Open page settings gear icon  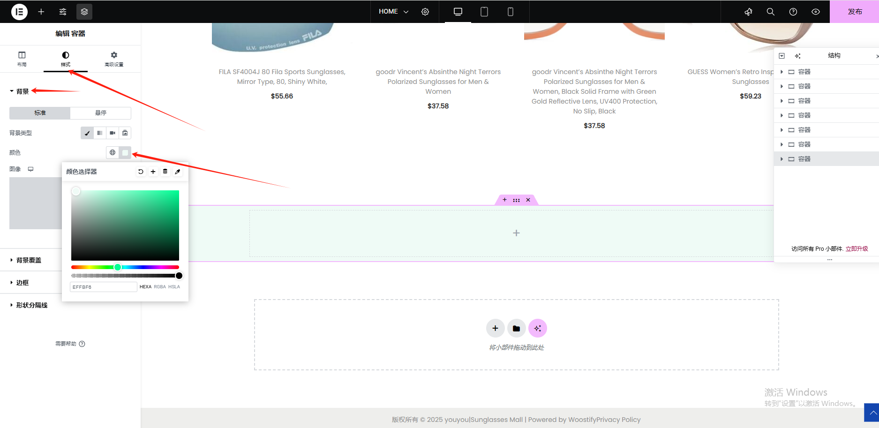tap(425, 12)
